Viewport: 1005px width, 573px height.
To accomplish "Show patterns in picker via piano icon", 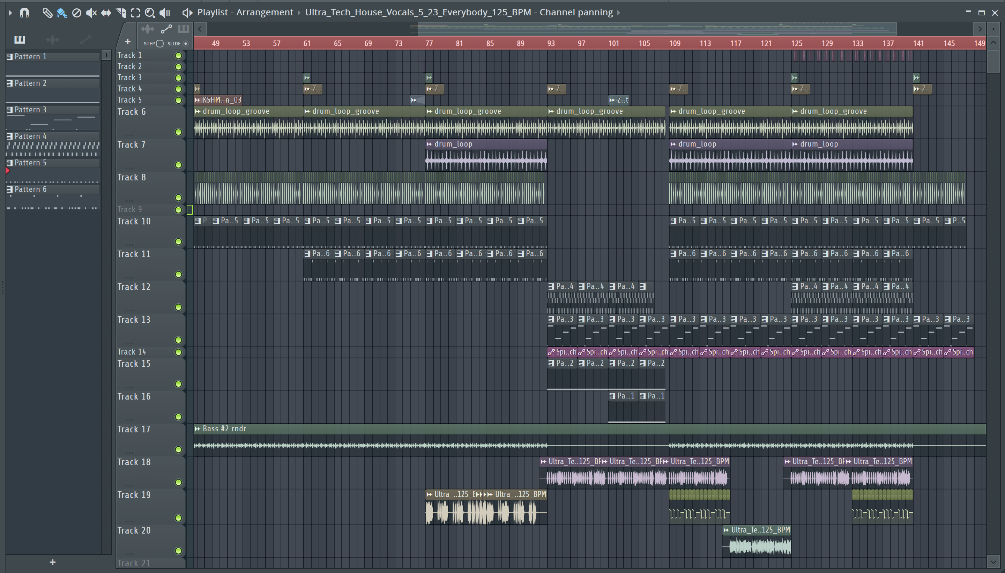I will pyautogui.click(x=20, y=39).
